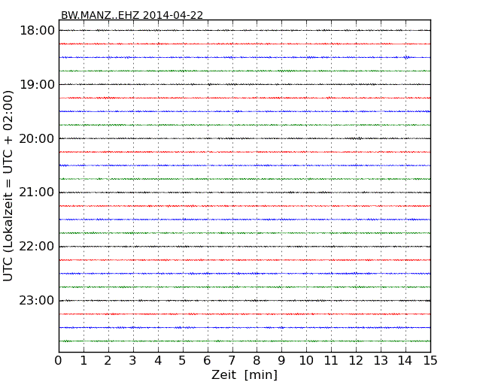Click the x-axis tick label 2
This screenshot has height=391, width=489.
[x=108, y=360]
